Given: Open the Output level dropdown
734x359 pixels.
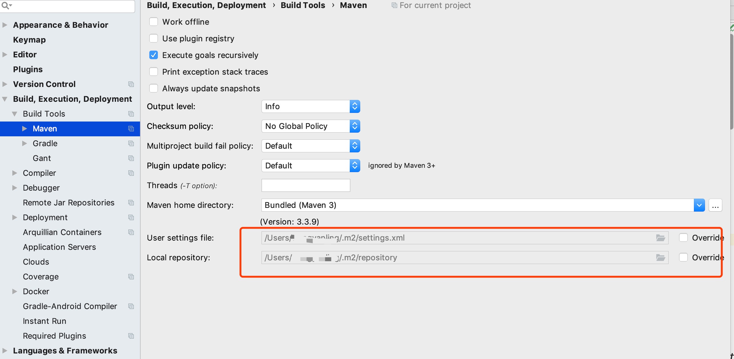Looking at the screenshot, I should coord(311,106).
